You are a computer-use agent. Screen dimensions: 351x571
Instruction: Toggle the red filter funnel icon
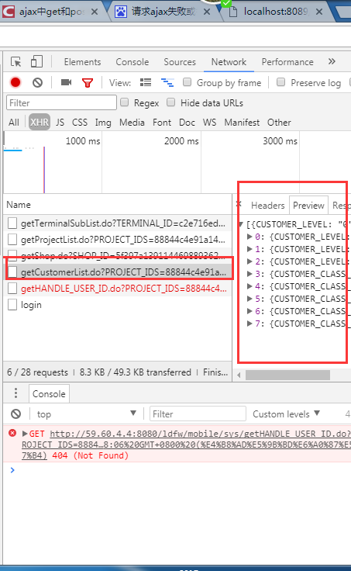coord(88,83)
